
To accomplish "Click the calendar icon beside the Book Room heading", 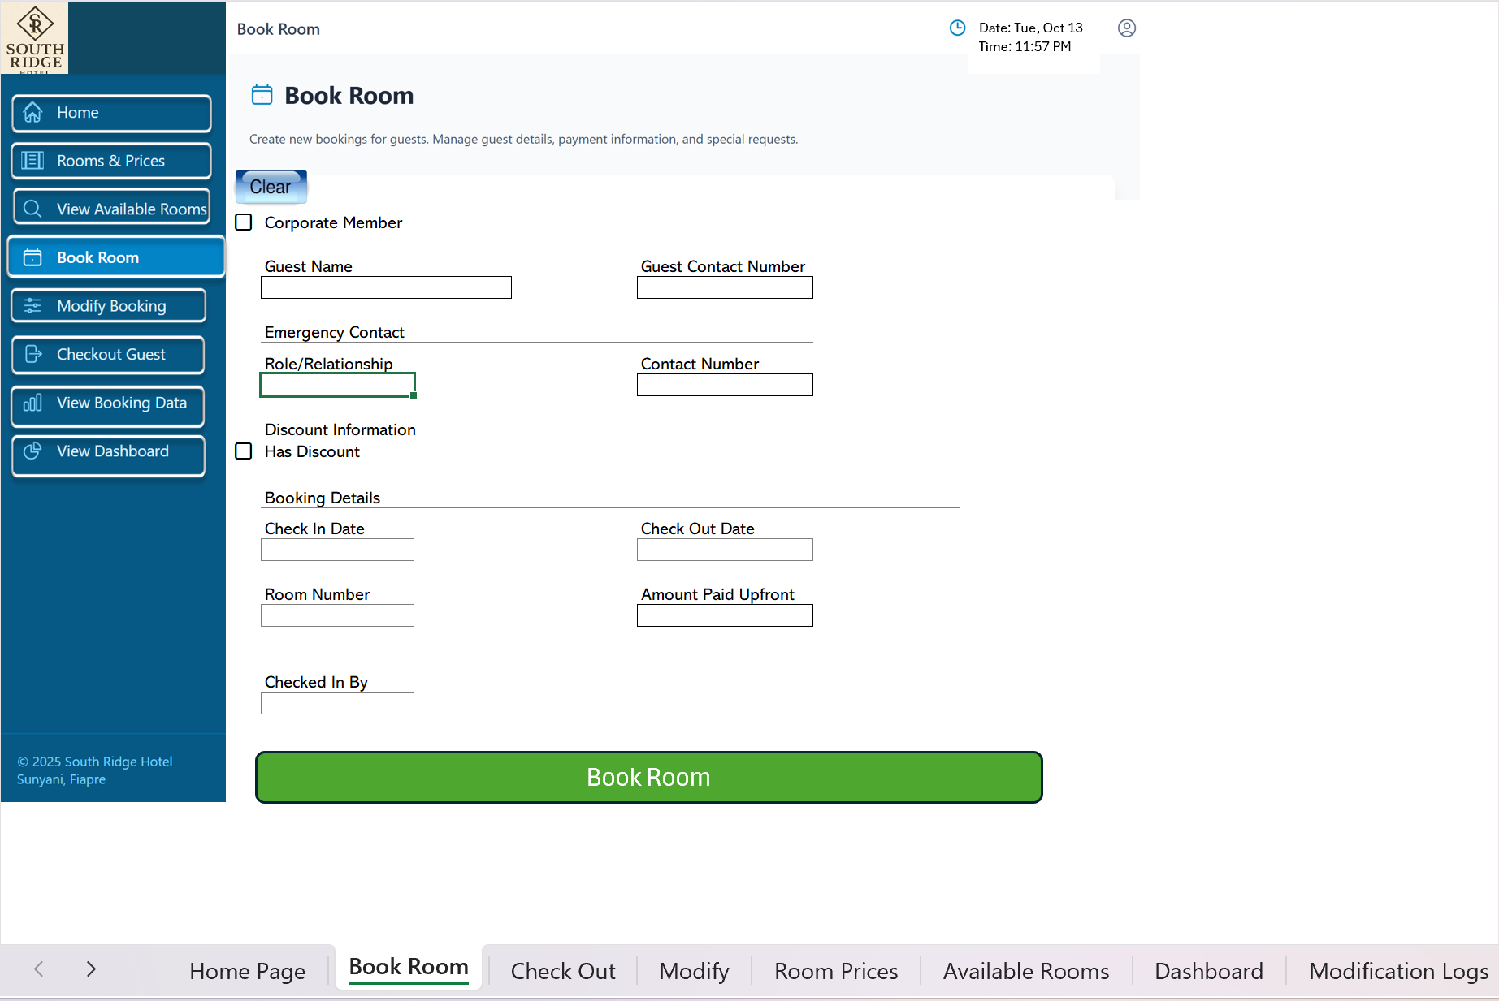I will [x=262, y=95].
